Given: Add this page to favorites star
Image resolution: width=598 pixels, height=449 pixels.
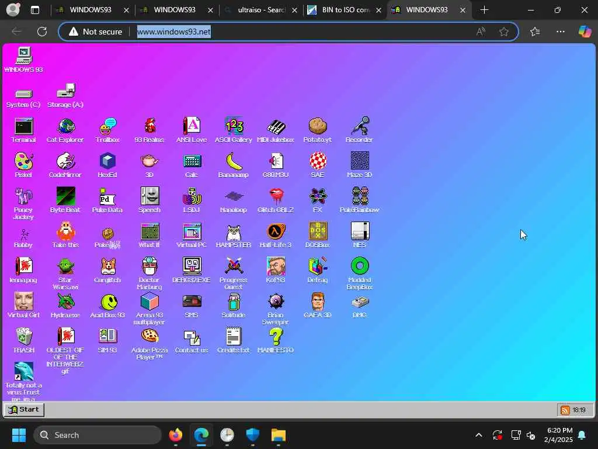Looking at the screenshot, I should click(504, 32).
